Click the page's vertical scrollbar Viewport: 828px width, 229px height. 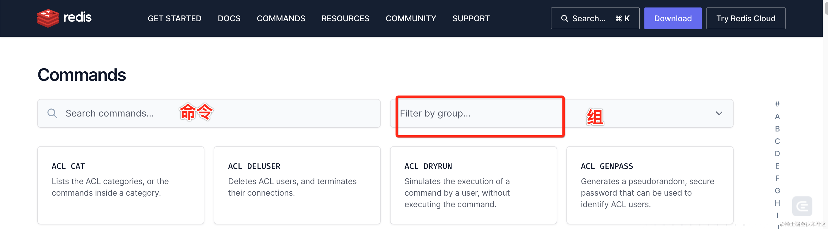click(x=825, y=114)
